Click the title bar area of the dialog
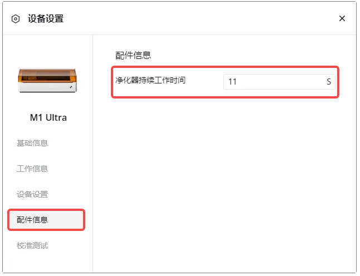360x276 pixels. point(179,18)
